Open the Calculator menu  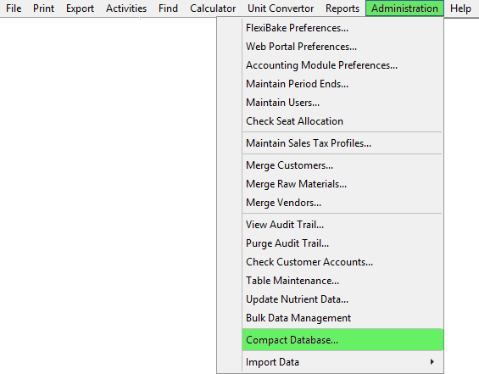[x=213, y=8]
